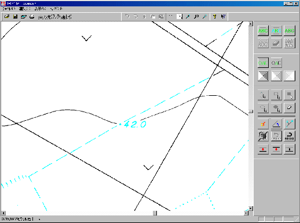This screenshot has width=300, height=223.
Task: Open the third menu bar item
Action: tap(40, 9)
